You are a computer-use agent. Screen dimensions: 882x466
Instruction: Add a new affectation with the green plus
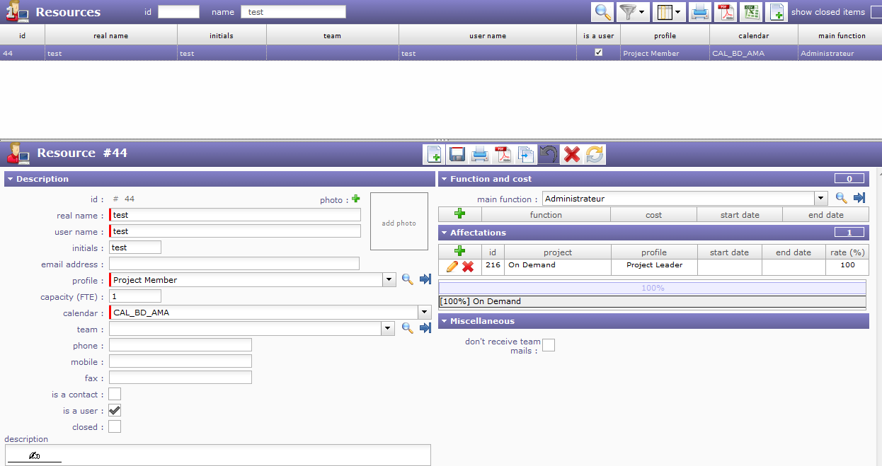pos(459,251)
